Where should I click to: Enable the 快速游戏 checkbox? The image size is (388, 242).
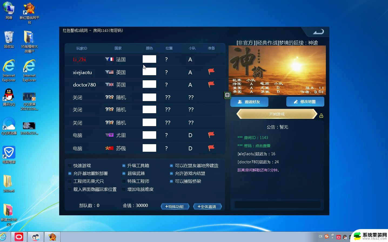(70, 165)
